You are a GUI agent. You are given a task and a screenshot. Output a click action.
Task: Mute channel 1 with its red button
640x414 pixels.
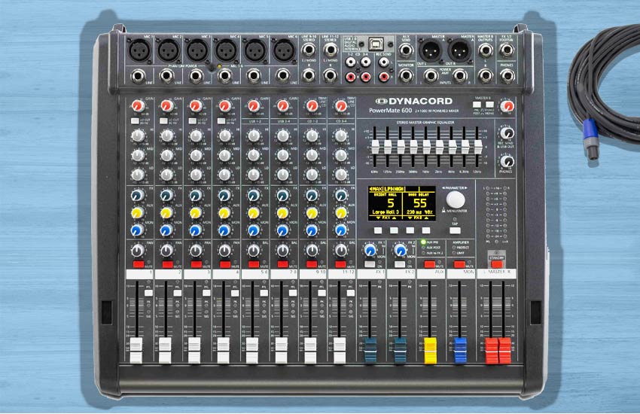point(138,266)
